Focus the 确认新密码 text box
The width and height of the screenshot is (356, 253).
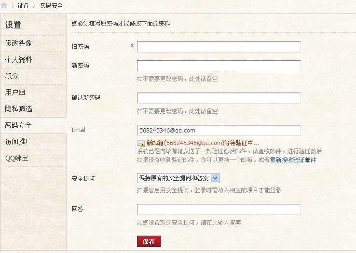click(x=219, y=98)
